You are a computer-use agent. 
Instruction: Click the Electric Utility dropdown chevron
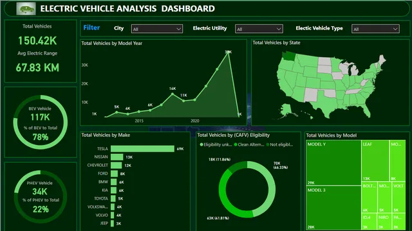coord(279,29)
